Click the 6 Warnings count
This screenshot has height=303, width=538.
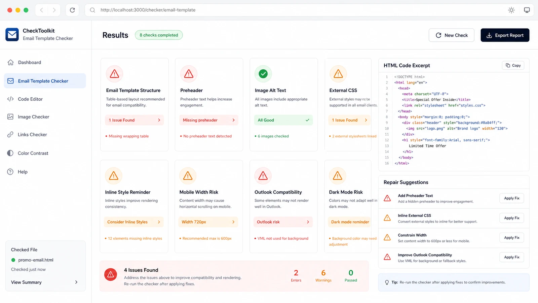tap(323, 275)
